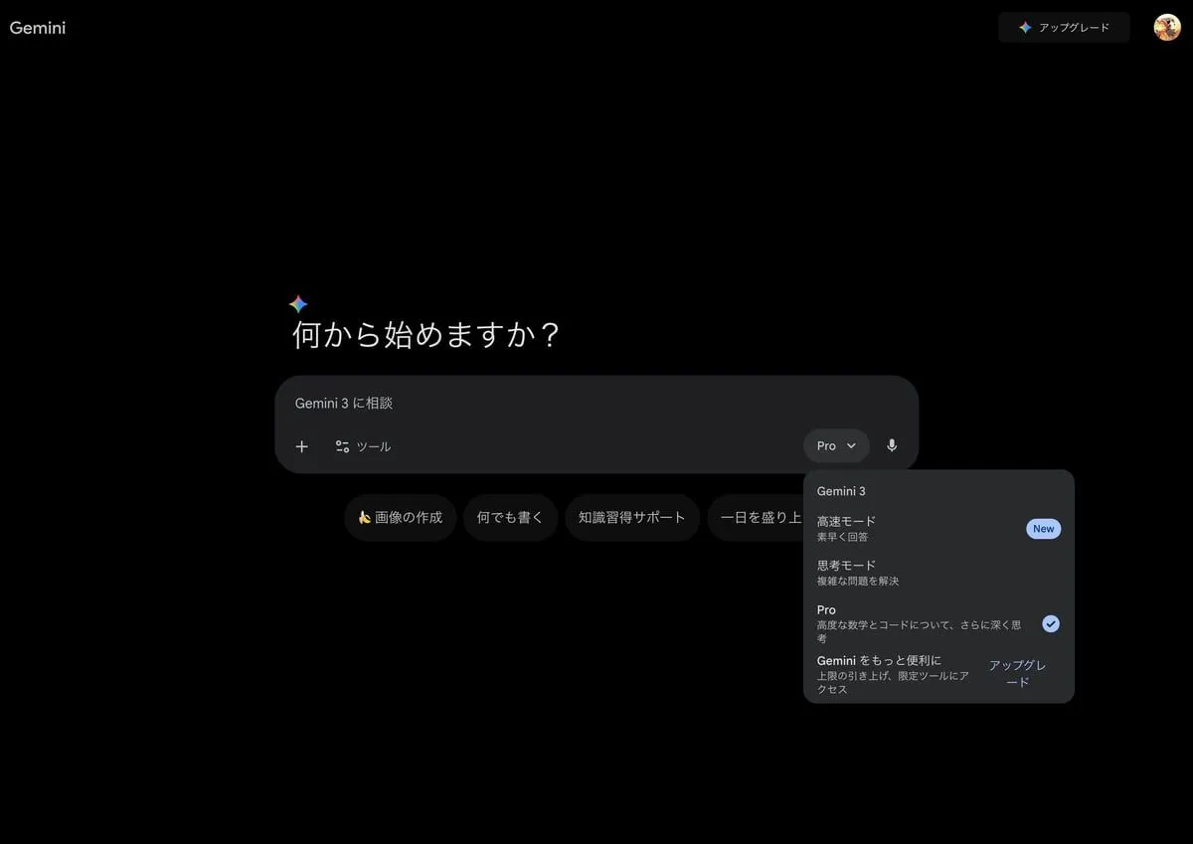Open the user profile avatar
This screenshot has width=1193, height=844.
[x=1166, y=27]
